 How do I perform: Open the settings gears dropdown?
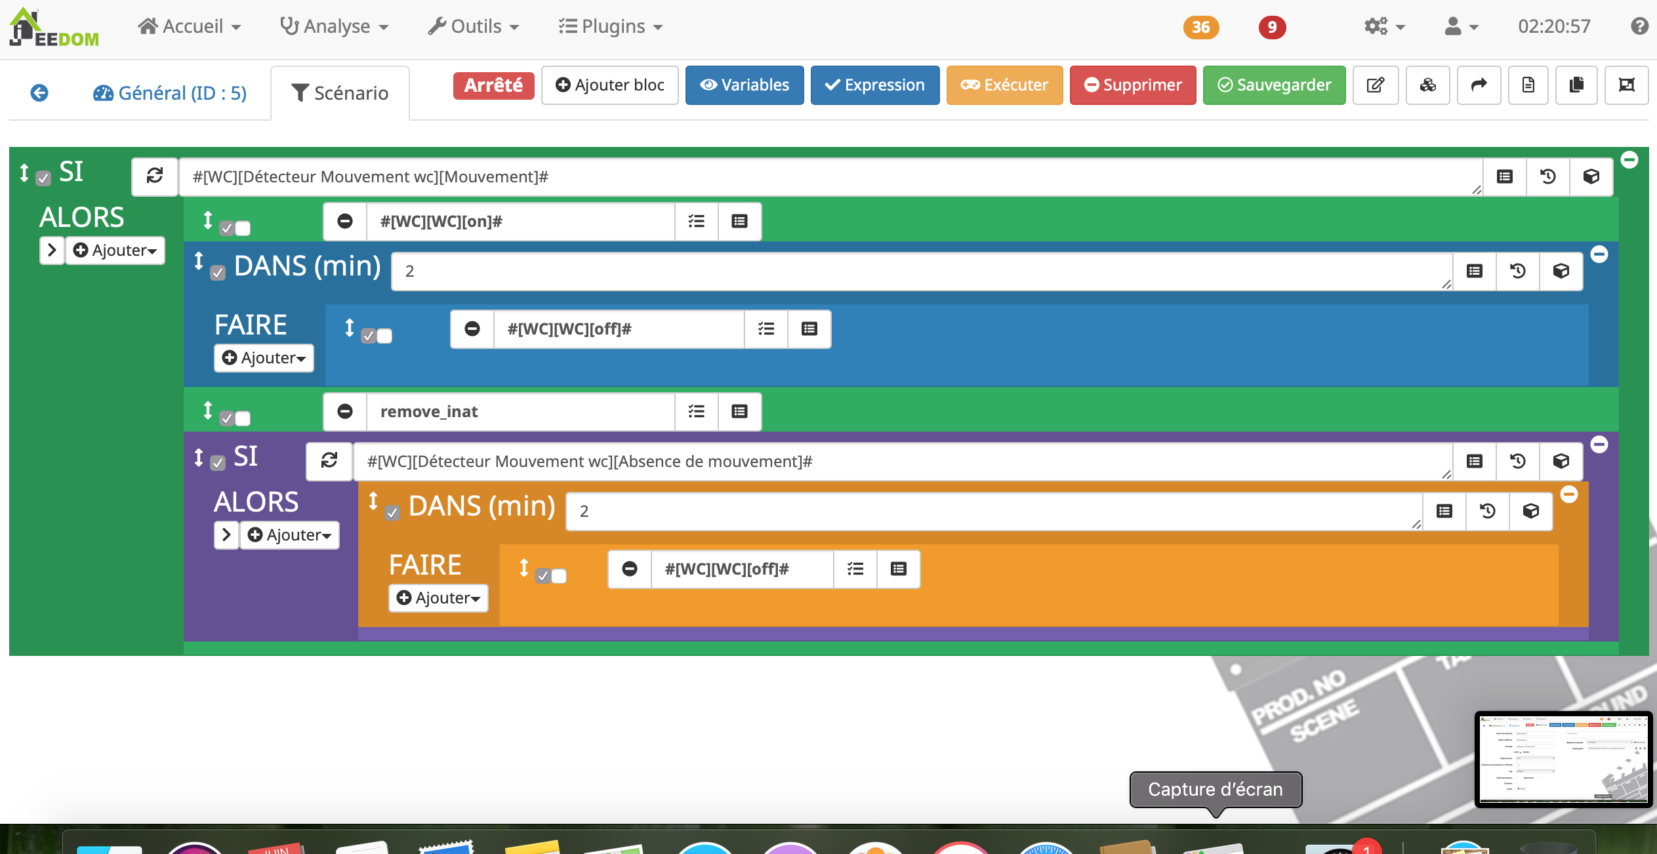point(1384,26)
